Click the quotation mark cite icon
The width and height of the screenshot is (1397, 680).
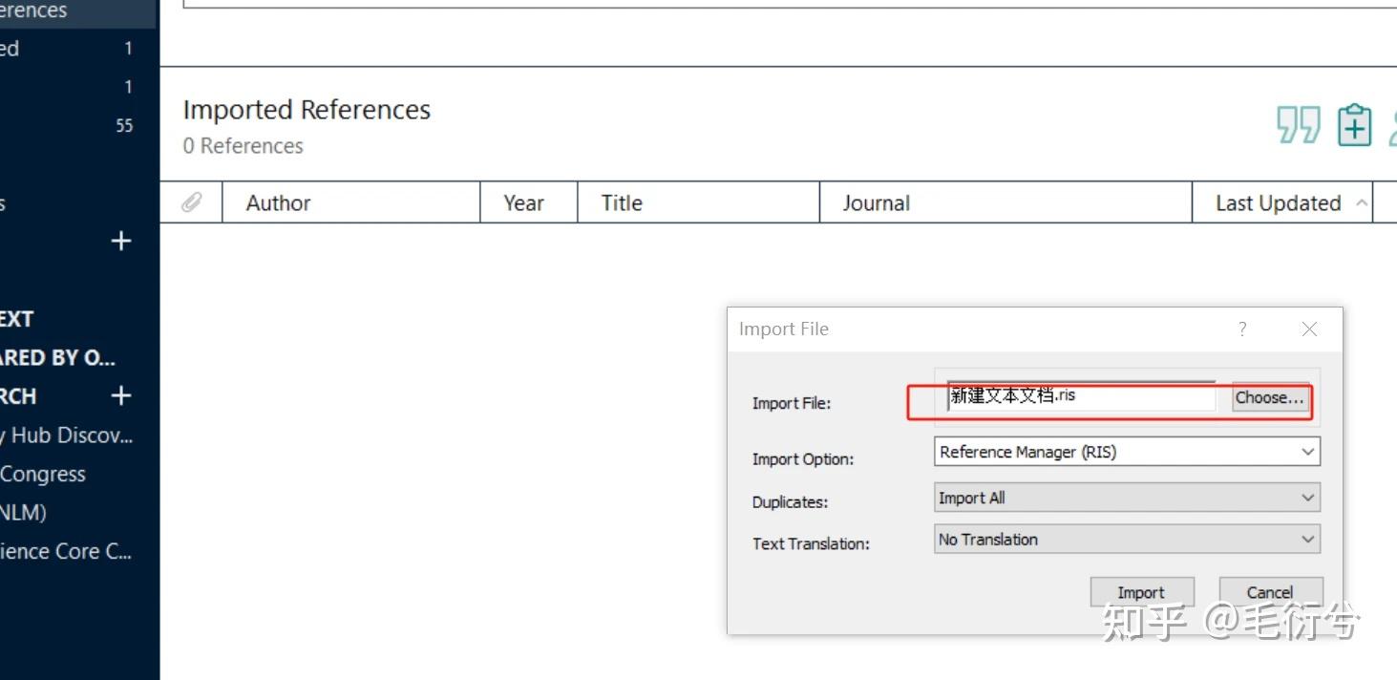pos(1299,125)
